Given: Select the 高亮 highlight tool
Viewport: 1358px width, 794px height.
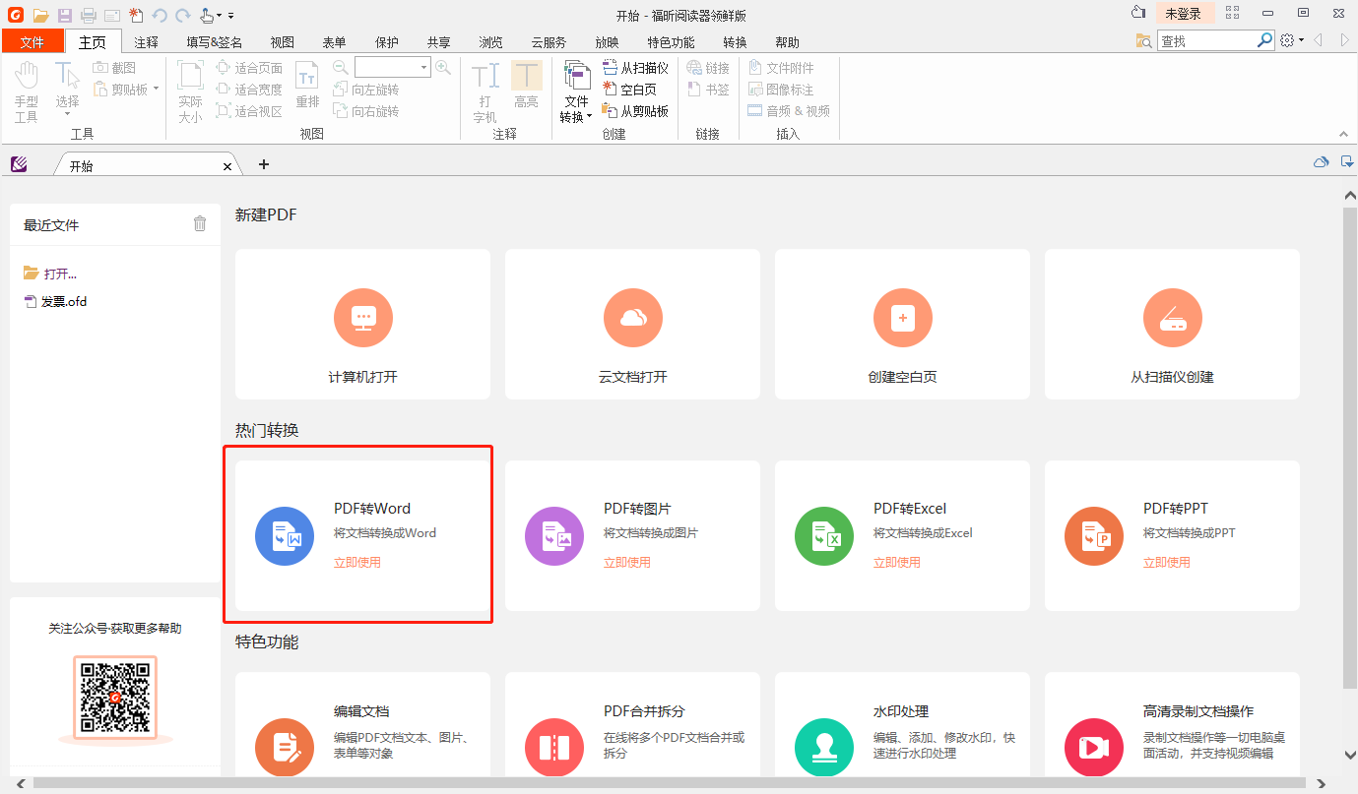Looking at the screenshot, I should [x=526, y=86].
